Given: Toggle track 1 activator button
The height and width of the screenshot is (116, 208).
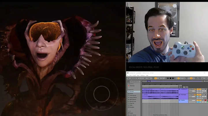Looking at the screenshot, I should (199, 89).
